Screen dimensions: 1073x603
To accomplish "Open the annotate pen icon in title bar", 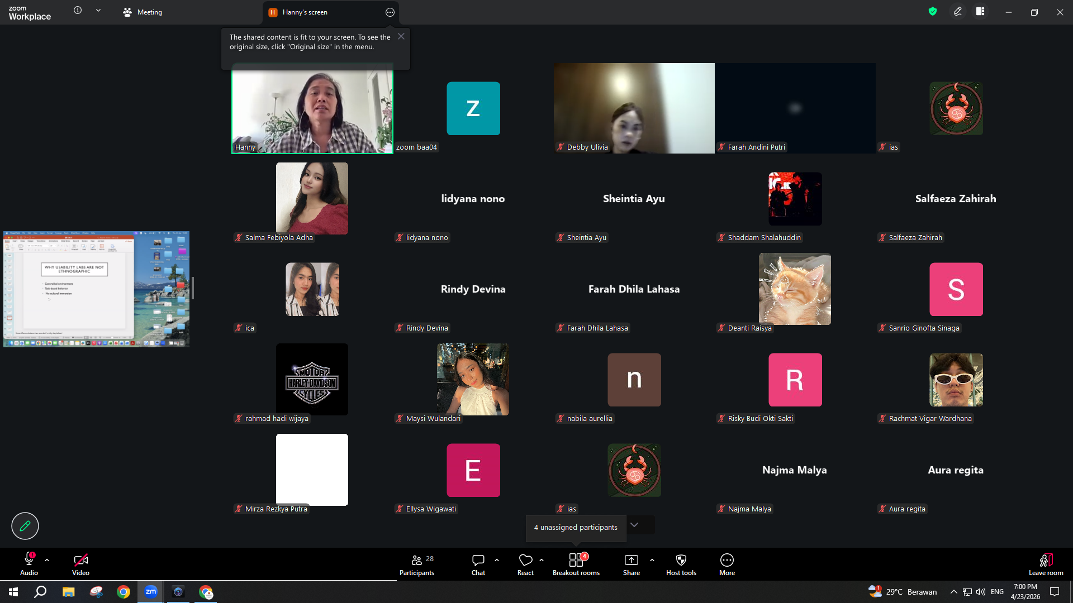I will 958,11.
